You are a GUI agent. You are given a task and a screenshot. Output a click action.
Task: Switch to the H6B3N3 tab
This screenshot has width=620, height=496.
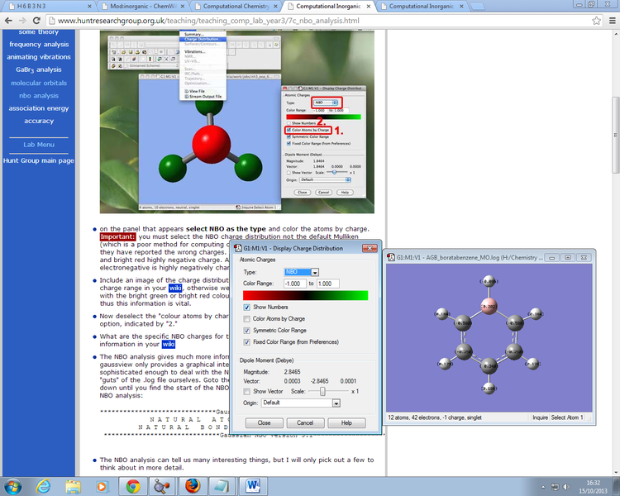coord(49,7)
